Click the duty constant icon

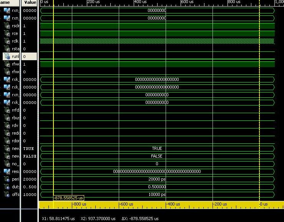tap(7, 187)
